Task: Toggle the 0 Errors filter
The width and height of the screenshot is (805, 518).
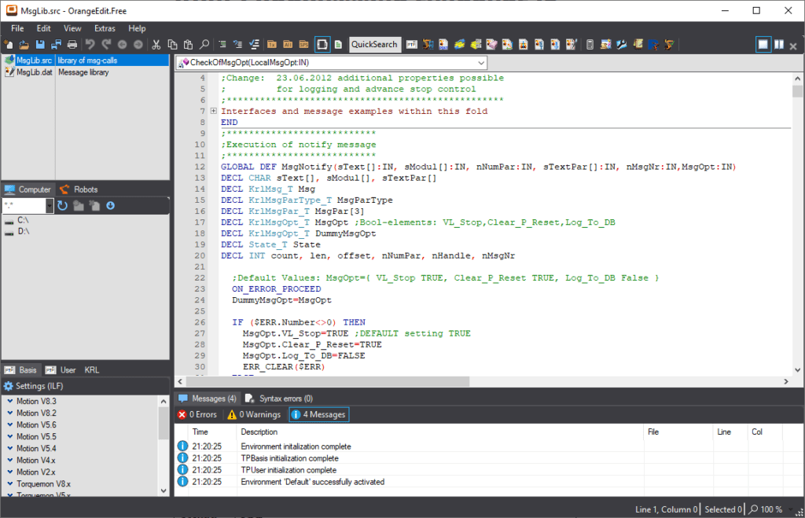Action: click(197, 414)
